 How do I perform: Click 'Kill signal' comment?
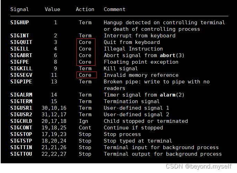[x=121, y=69]
